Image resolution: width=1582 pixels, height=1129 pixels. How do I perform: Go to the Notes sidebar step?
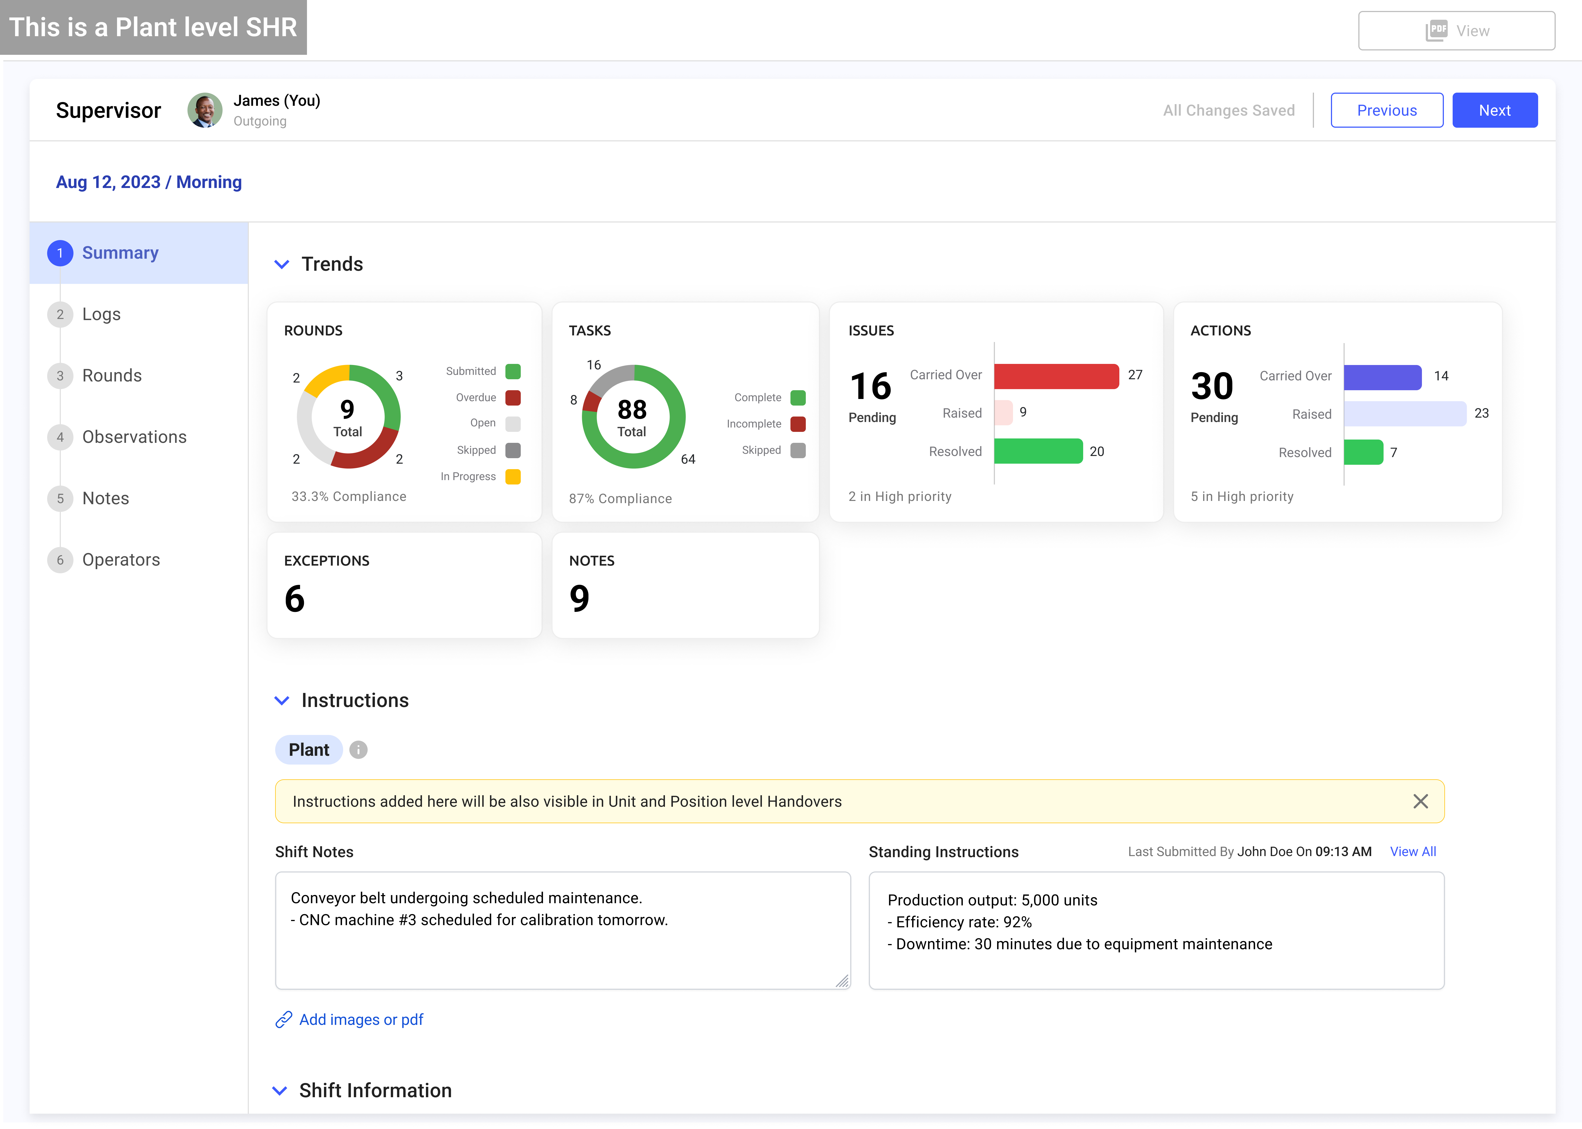pos(106,498)
